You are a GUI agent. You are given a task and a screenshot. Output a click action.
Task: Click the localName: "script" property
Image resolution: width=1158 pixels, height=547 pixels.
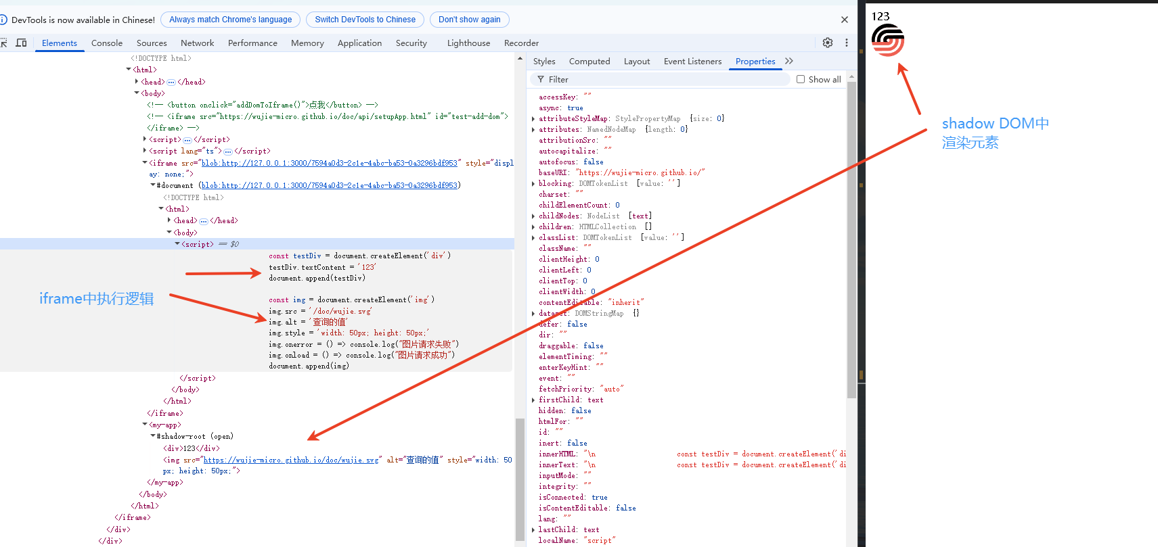[577, 540]
